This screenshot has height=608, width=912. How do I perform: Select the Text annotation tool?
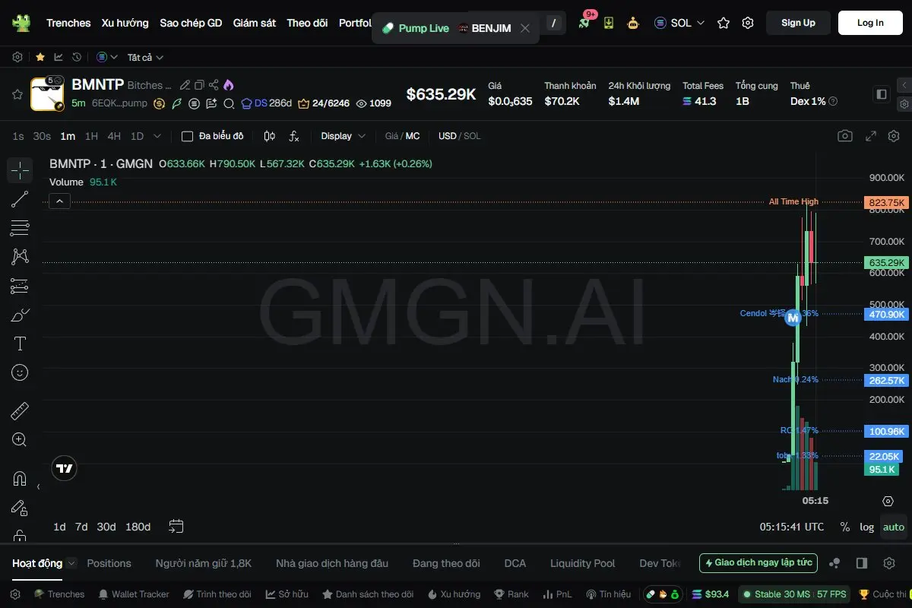pyautogui.click(x=20, y=344)
